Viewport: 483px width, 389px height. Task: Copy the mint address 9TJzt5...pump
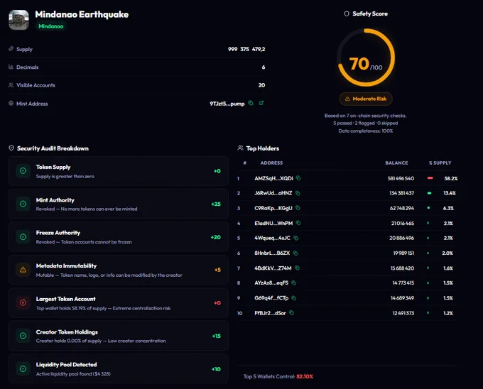pos(251,103)
